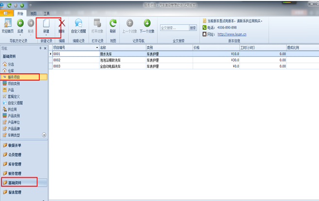The height and width of the screenshot is (201, 319).
Task: Click the green 刷新 (Refresh) icon
Action: tap(113, 23)
